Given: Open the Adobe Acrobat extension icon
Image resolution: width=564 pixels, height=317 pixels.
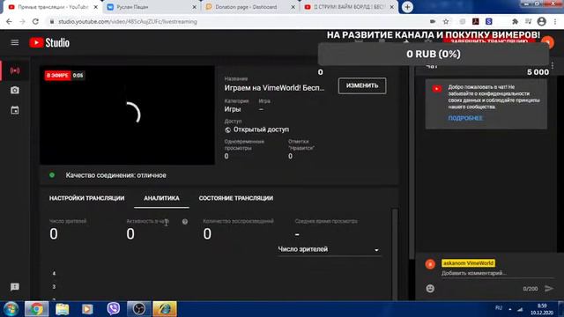Looking at the screenshot, I should pos(476,21).
